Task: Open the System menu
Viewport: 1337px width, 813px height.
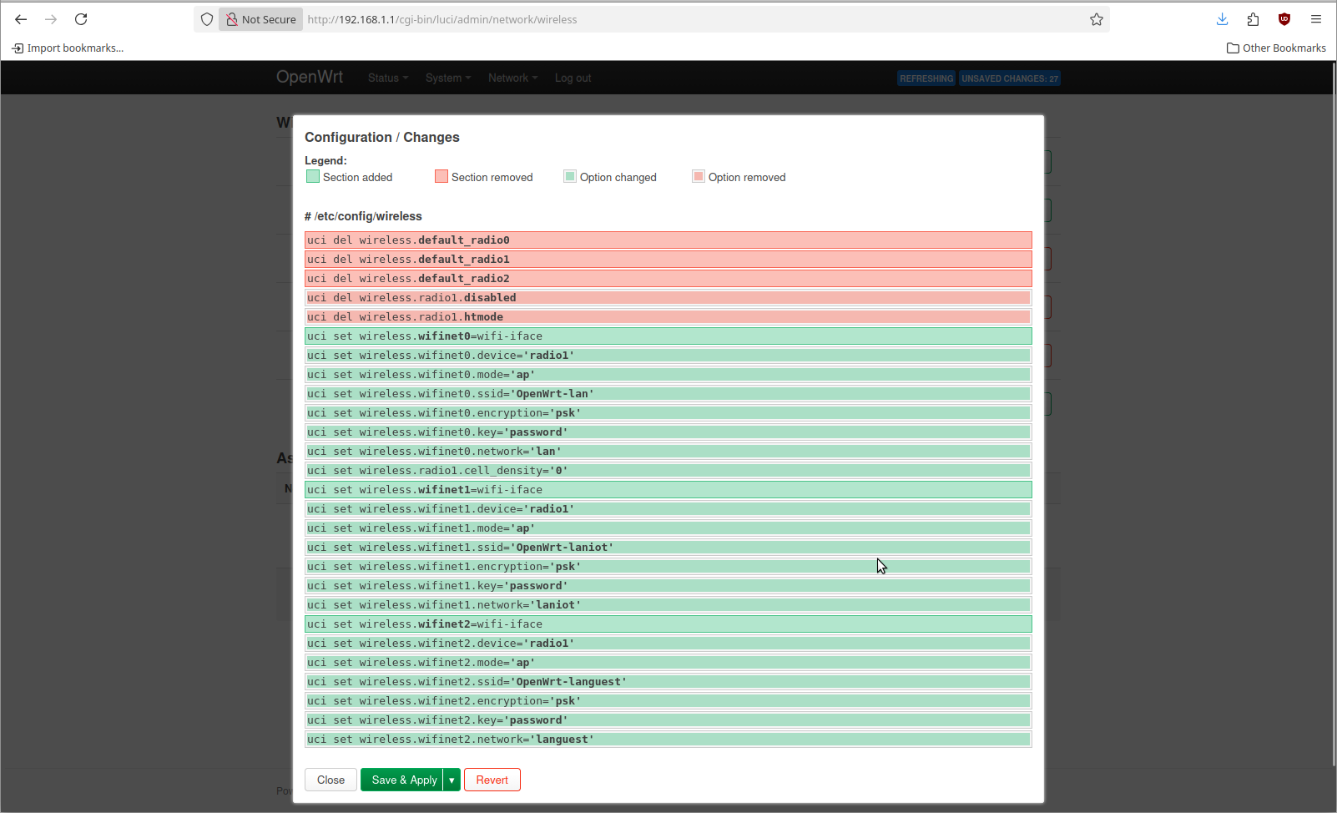Action: 447,78
